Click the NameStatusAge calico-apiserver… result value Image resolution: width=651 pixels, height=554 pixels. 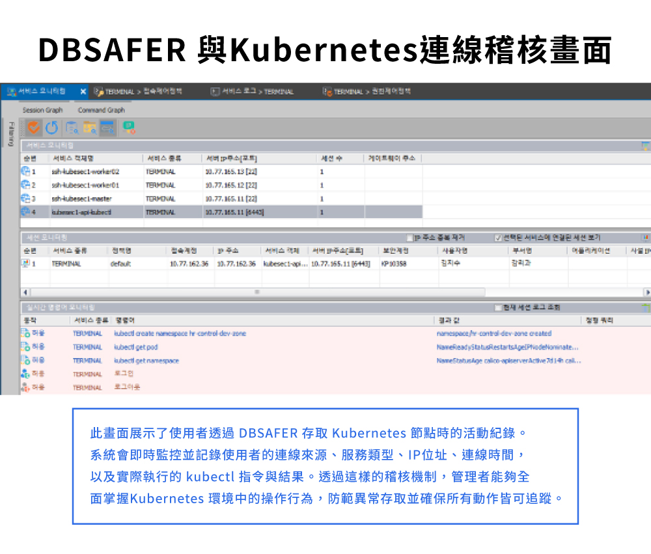coord(508,361)
